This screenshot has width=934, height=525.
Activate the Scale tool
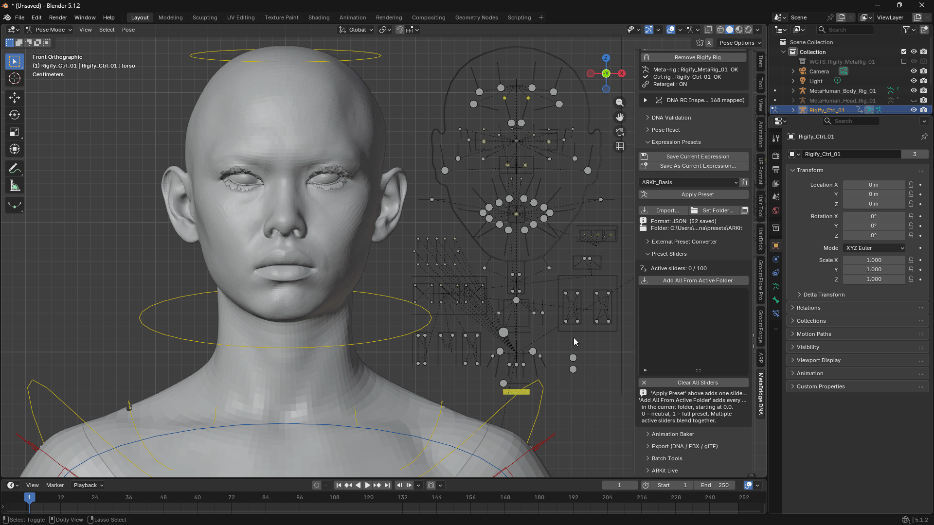(15, 132)
